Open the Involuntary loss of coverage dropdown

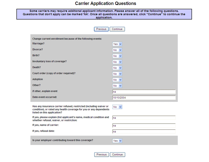pyautogui.click(x=117, y=62)
